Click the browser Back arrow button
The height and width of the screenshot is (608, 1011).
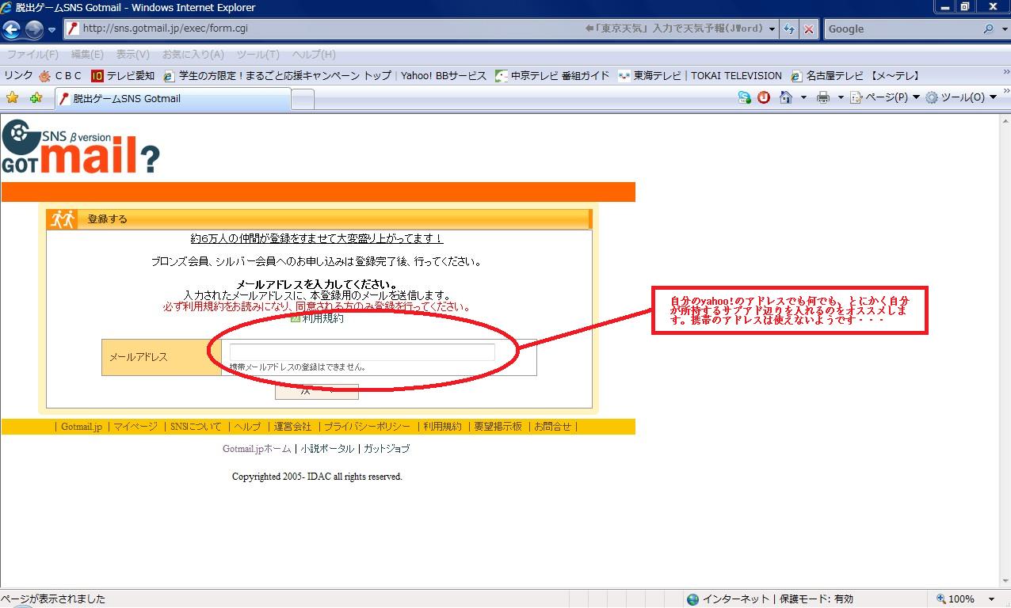tap(11, 29)
